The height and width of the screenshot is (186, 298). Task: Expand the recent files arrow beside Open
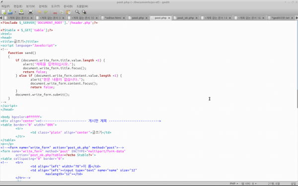(x=15, y=12)
